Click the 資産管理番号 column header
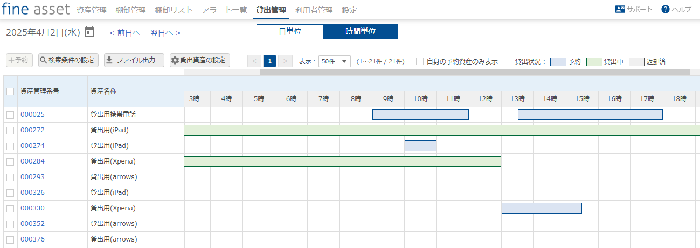The width and height of the screenshot is (700, 248). pyautogui.click(x=52, y=91)
